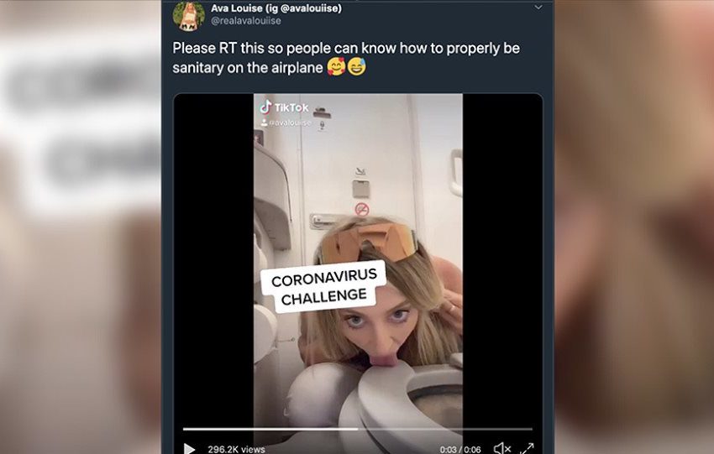Click the TikTok user silhouette icon beside the username
The image size is (714, 454).
tap(264, 123)
